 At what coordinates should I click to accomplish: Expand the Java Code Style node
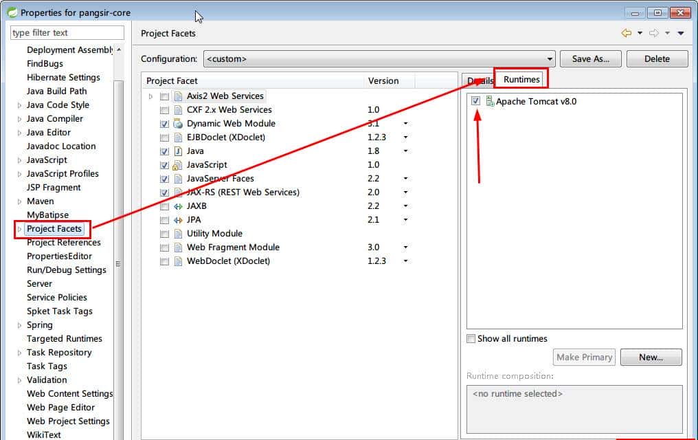pos(19,106)
